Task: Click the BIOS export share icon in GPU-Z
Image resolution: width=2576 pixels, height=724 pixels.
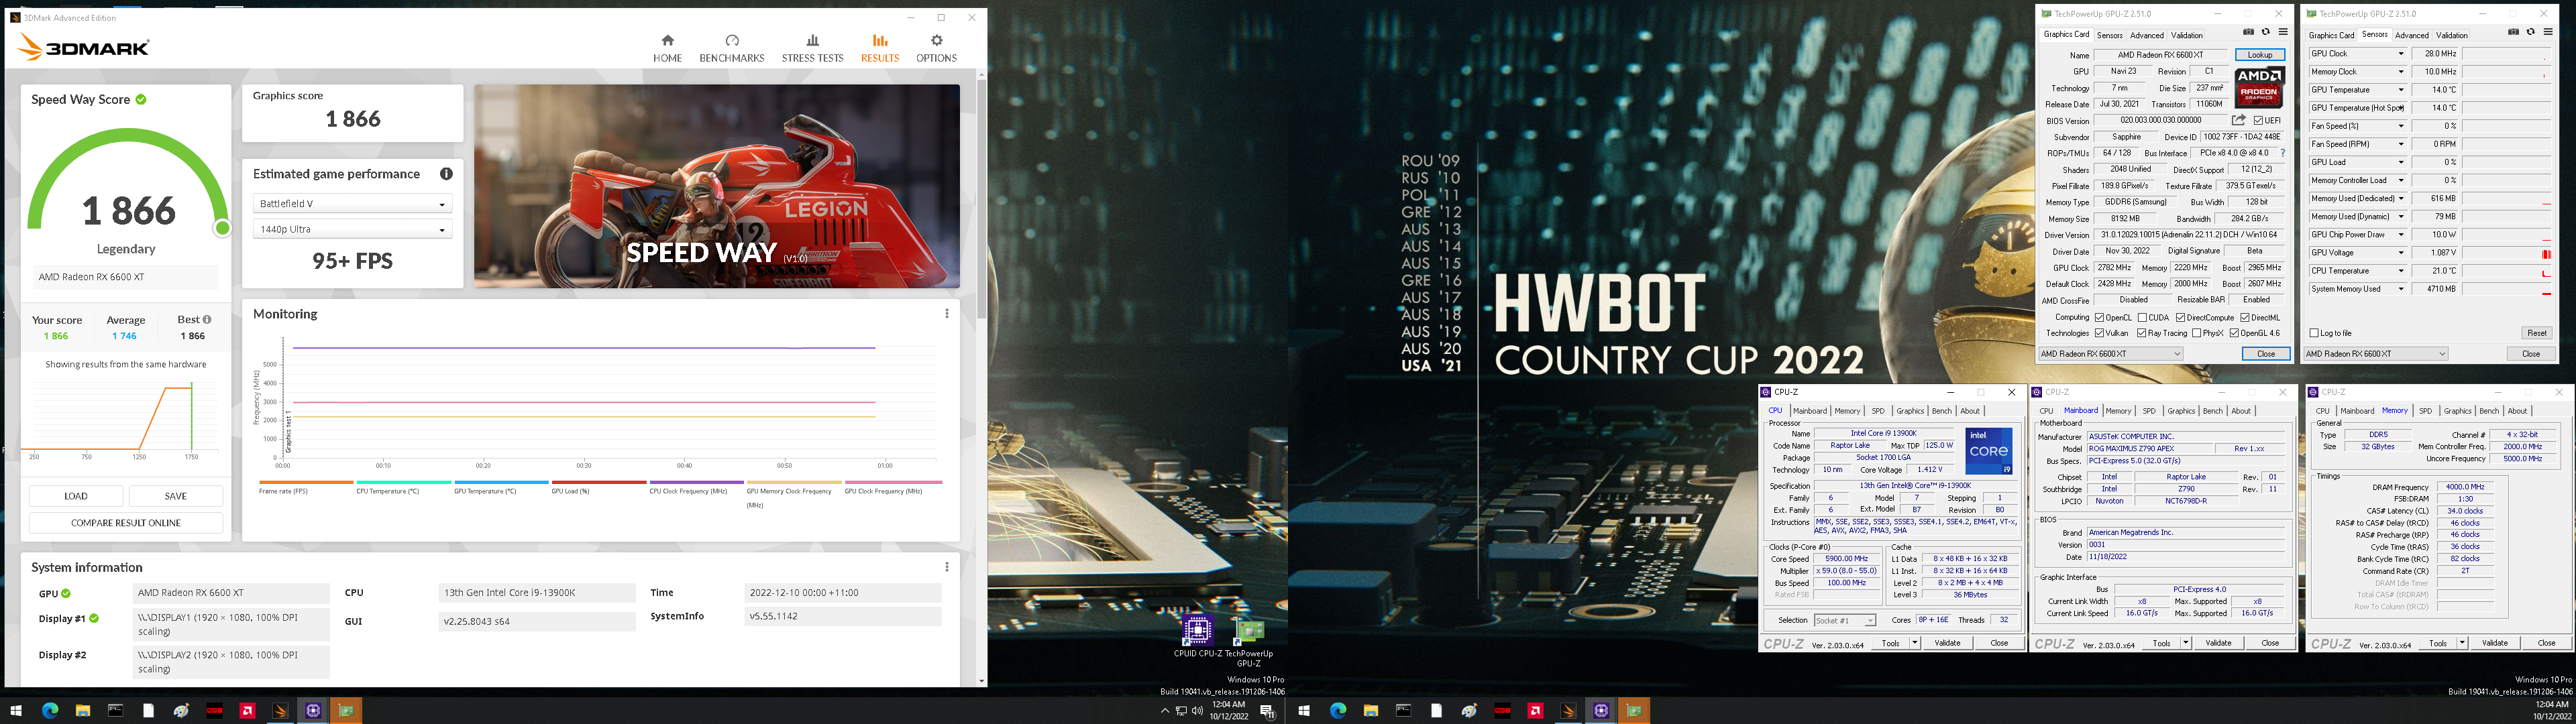Action: point(2238,120)
